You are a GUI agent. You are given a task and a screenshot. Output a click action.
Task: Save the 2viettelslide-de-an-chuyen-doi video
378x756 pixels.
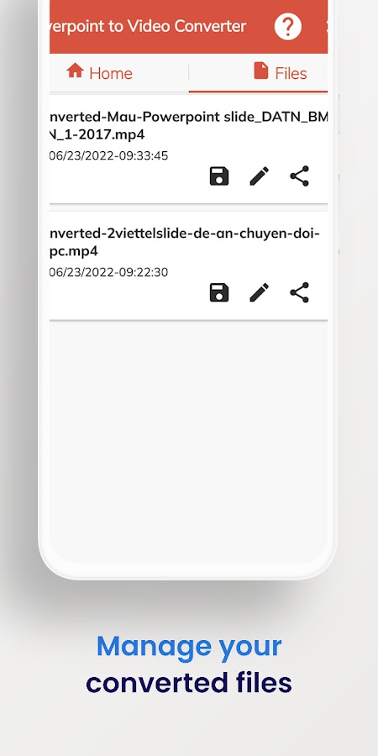[x=219, y=292]
